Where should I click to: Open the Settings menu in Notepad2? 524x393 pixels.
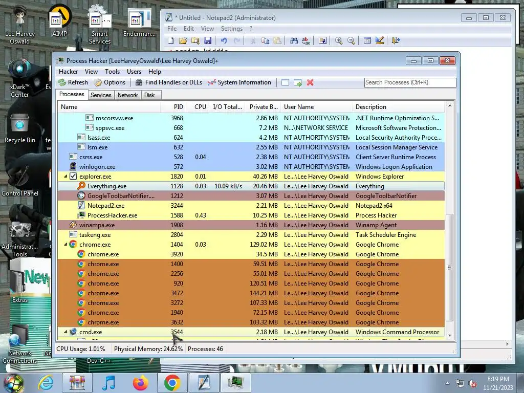coord(232,29)
